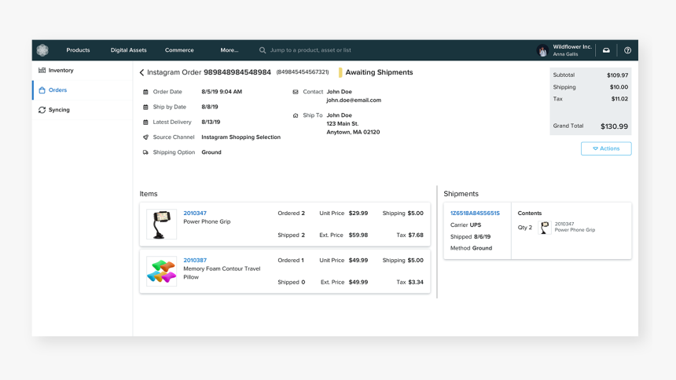Screen dimensions: 676x380
Task: Expand the More... menu
Action: tap(229, 50)
